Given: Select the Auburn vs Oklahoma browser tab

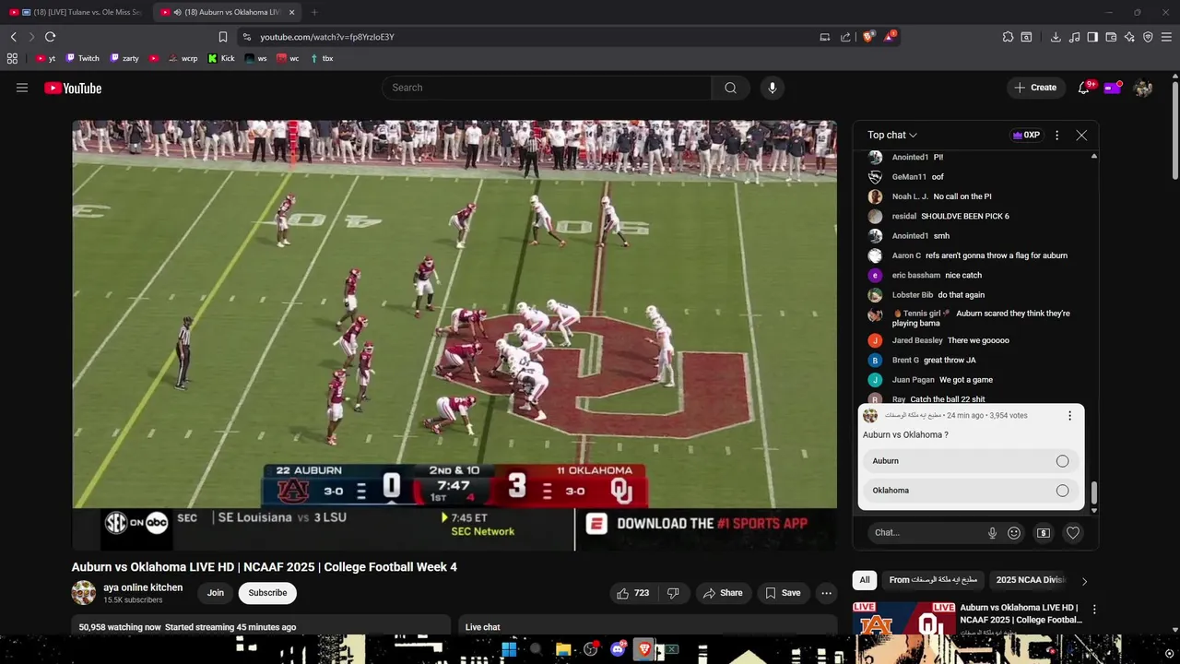Looking at the screenshot, I should 229,12.
